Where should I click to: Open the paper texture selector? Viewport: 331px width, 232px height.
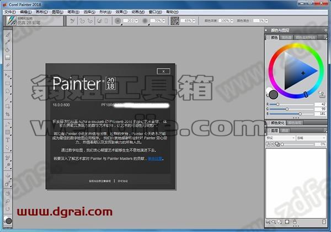pos(175,20)
